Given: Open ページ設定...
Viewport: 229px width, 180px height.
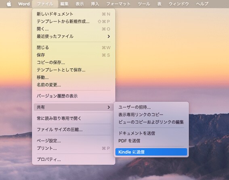Looking at the screenshot, I should 74,141.
